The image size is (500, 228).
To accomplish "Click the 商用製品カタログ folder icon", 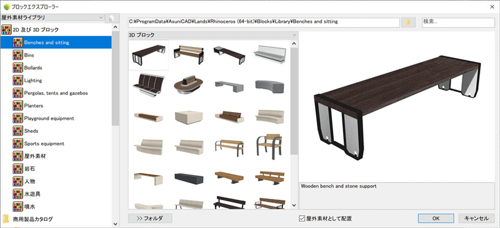I will [x=6, y=219].
